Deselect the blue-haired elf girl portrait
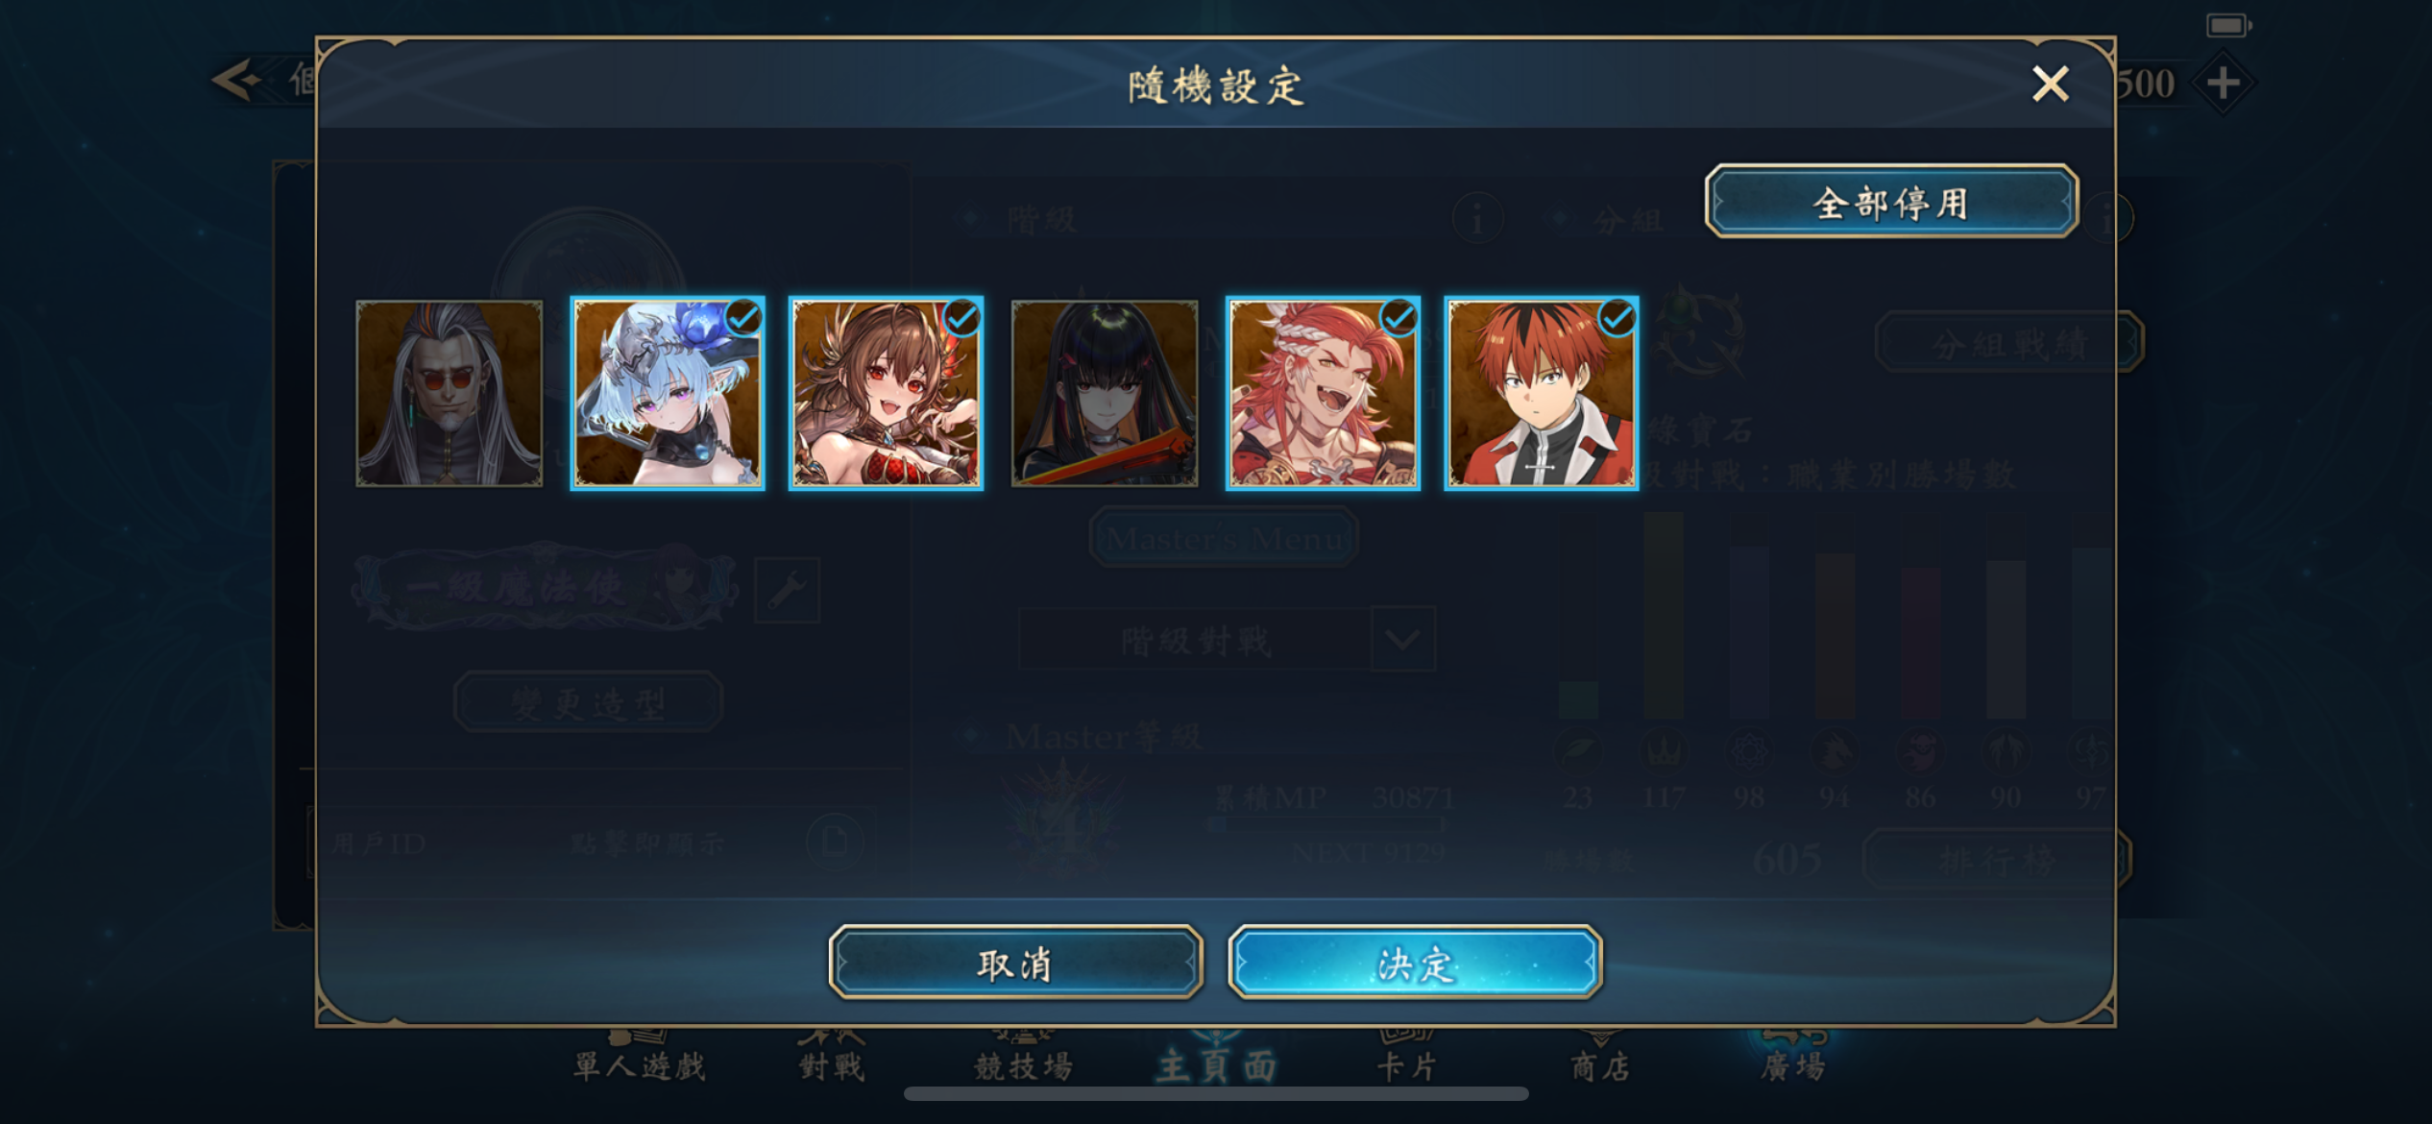 click(668, 393)
